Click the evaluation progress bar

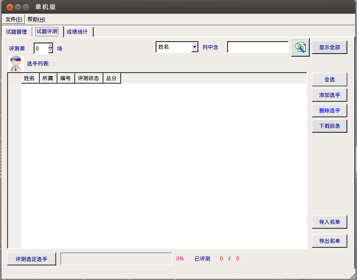[x=116, y=259]
